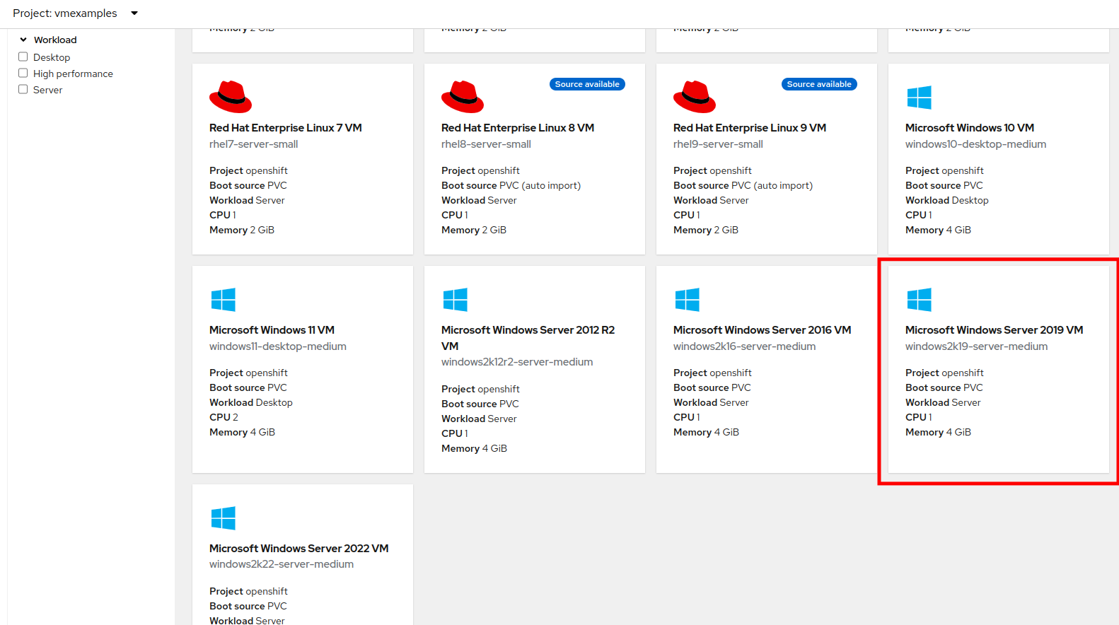Click CPU 2 on Windows 11 card
The height and width of the screenshot is (625, 1119).
(x=224, y=418)
